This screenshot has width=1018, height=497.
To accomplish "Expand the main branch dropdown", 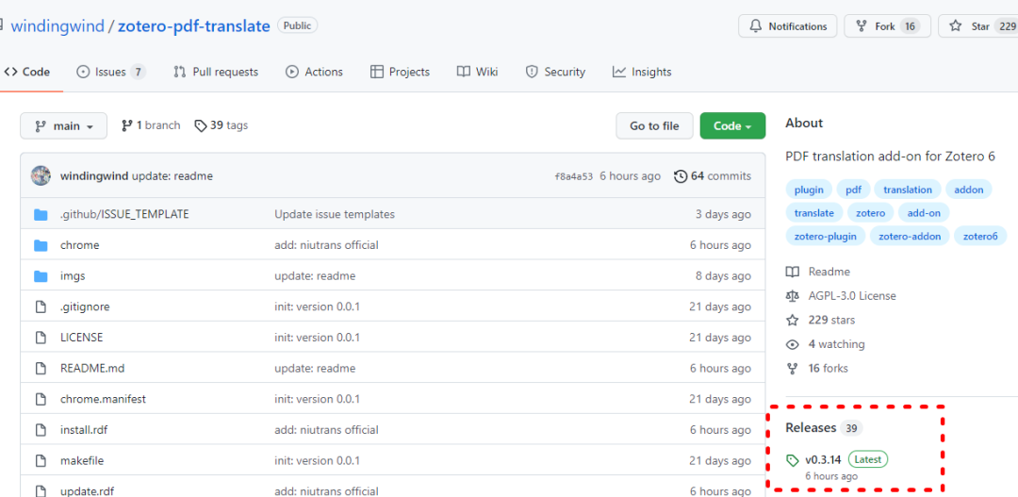I will pos(64,126).
